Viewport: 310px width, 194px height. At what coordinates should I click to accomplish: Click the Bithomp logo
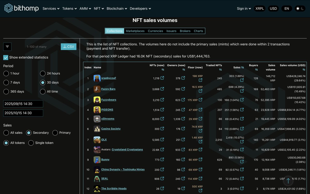(21, 8)
